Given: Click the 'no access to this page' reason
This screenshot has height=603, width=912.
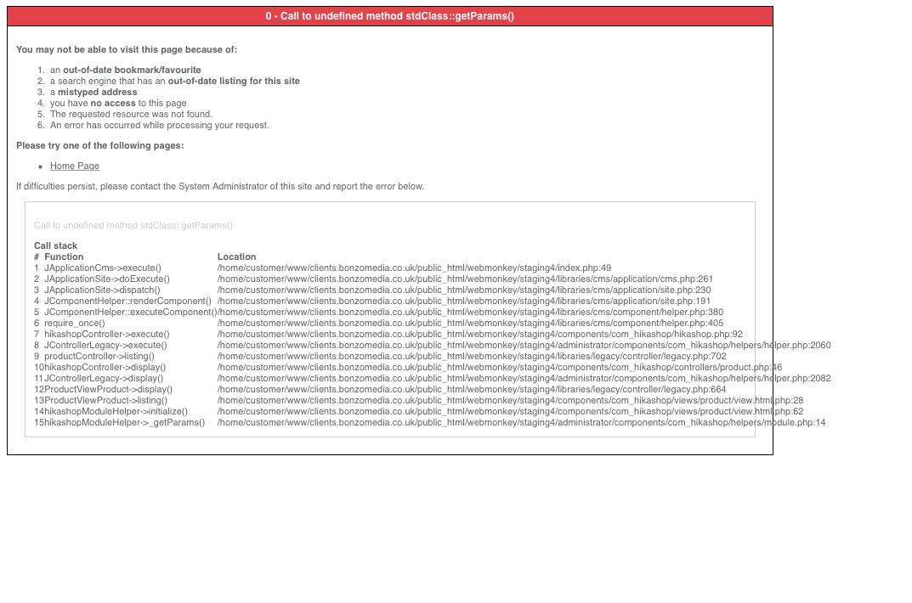Looking at the screenshot, I should click(118, 104).
